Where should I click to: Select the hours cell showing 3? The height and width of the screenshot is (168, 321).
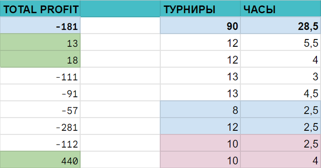pos(281,76)
